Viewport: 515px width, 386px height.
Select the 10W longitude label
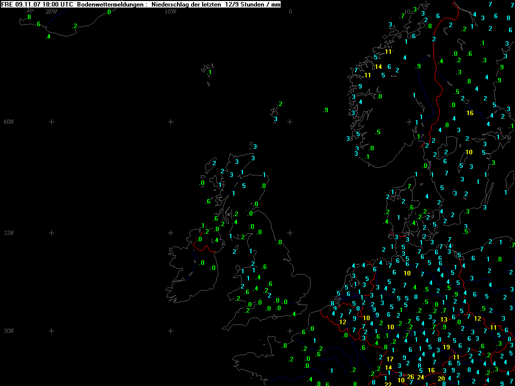pos(170,11)
